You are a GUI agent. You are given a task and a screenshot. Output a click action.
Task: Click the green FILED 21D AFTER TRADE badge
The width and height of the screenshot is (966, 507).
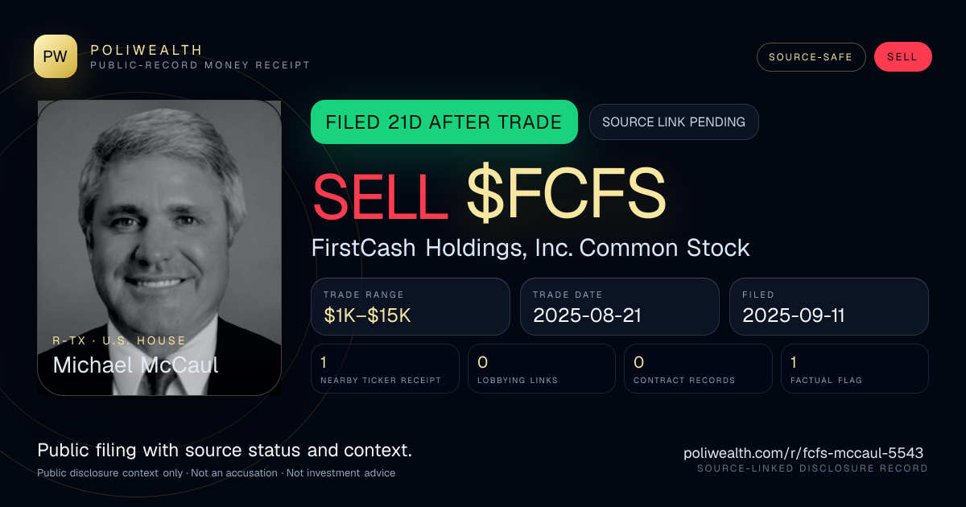[444, 122]
